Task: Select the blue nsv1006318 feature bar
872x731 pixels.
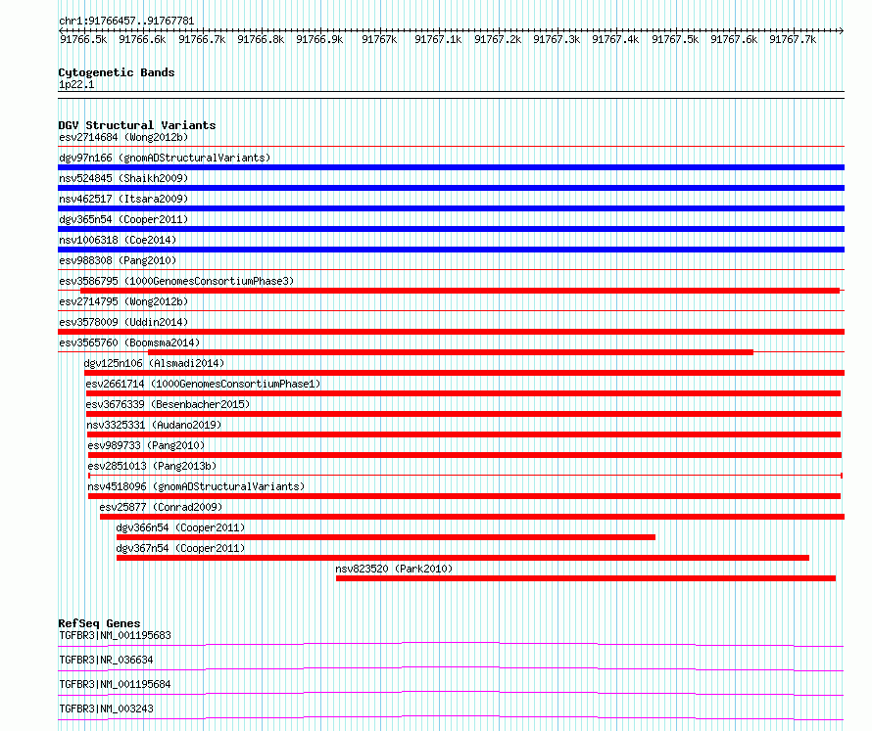Action: (x=451, y=250)
